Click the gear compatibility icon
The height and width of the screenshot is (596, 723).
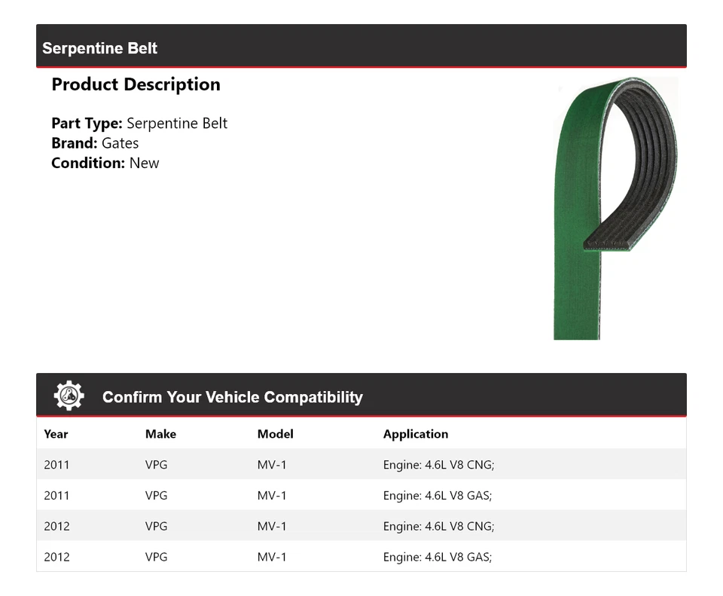coord(69,396)
